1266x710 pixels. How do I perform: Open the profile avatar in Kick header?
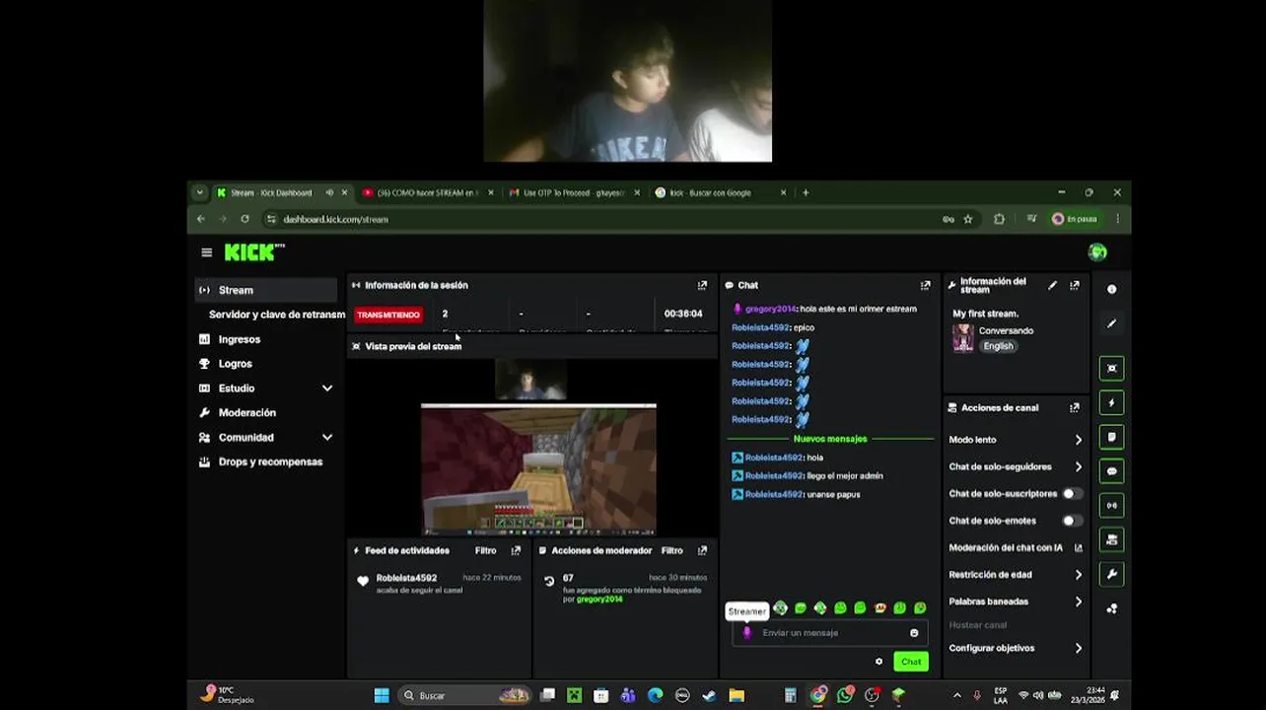click(1097, 252)
